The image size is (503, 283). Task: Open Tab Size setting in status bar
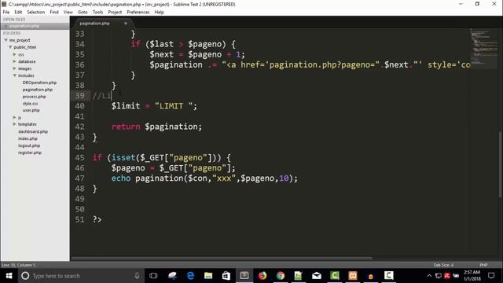click(x=443, y=265)
